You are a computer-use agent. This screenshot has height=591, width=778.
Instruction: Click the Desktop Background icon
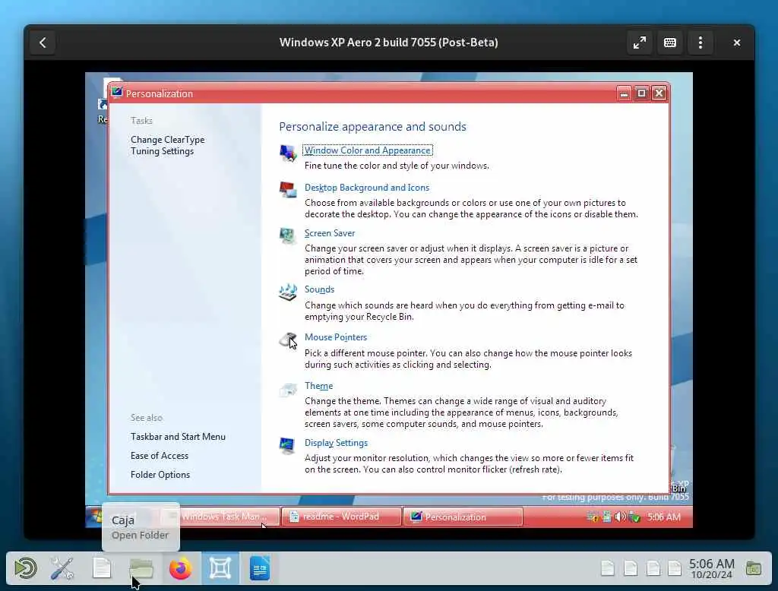coord(288,190)
